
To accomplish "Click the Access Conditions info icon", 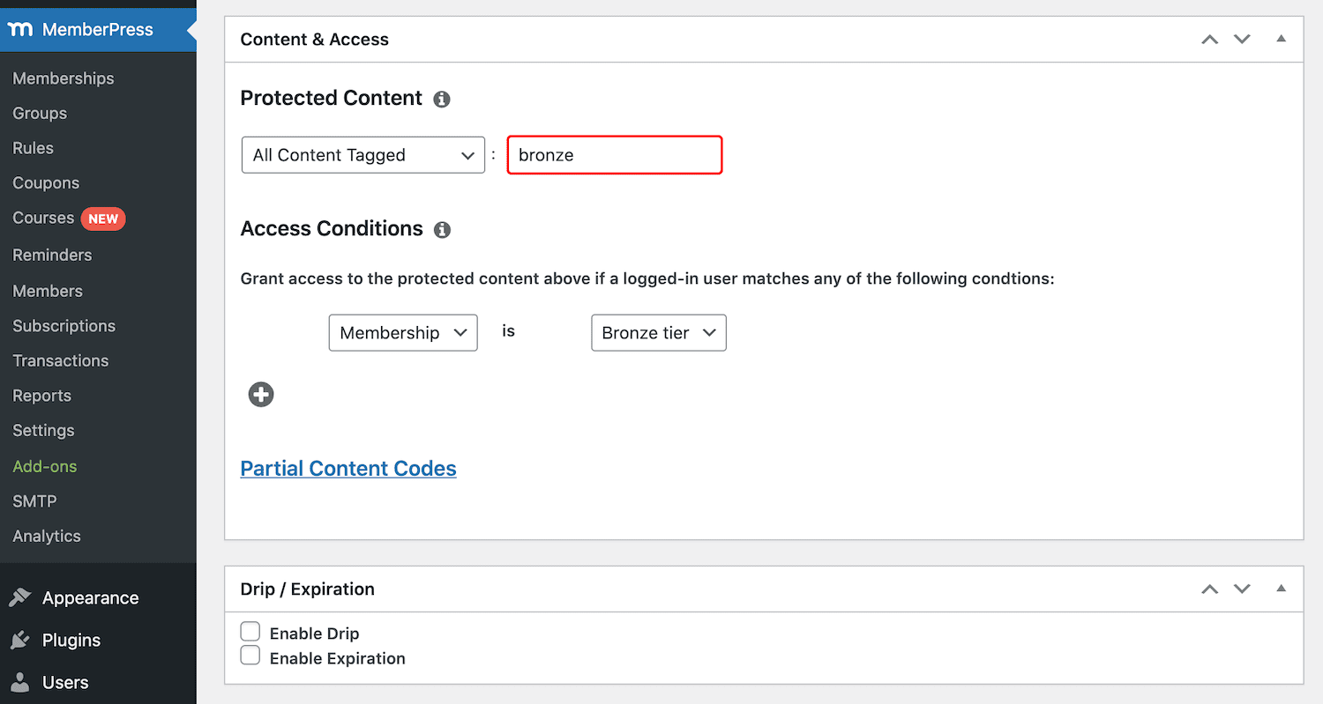I will tap(443, 230).
